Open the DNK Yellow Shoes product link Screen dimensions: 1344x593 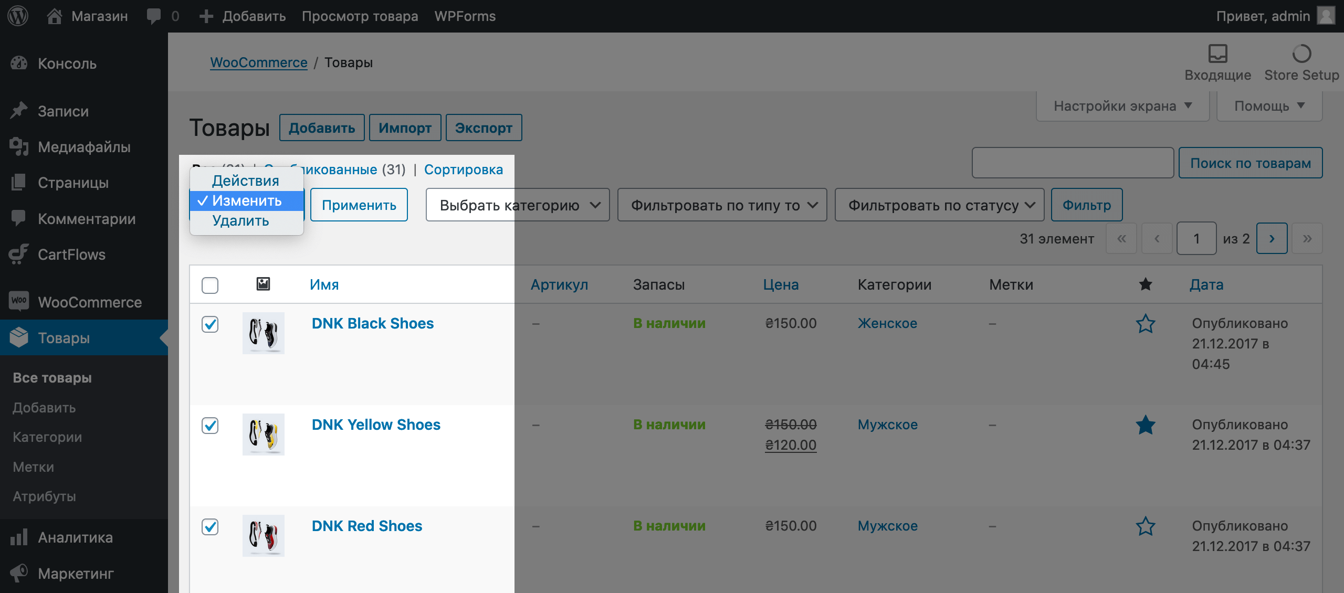(376, 425)
